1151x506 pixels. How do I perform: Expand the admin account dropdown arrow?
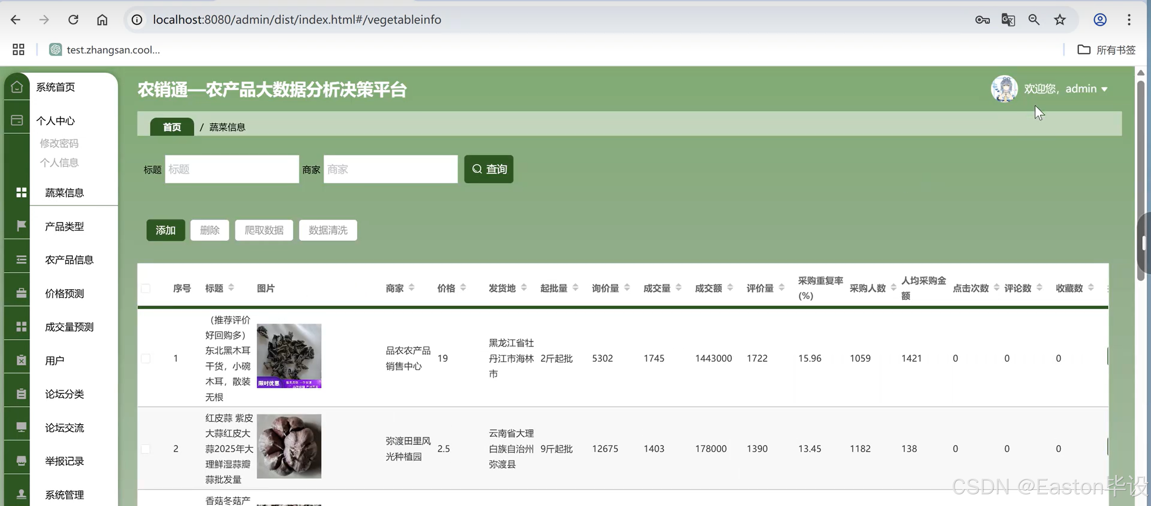point(1104,89)
